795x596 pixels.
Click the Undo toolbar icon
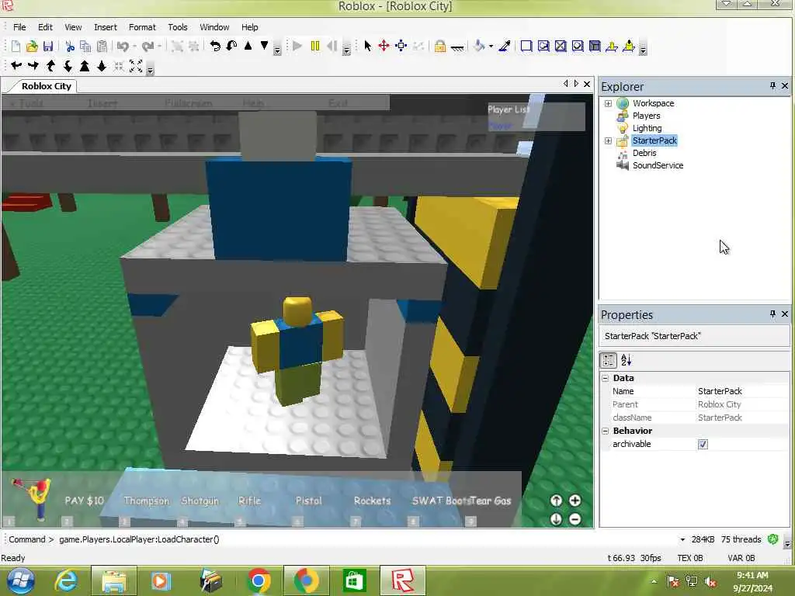(123, 47)
